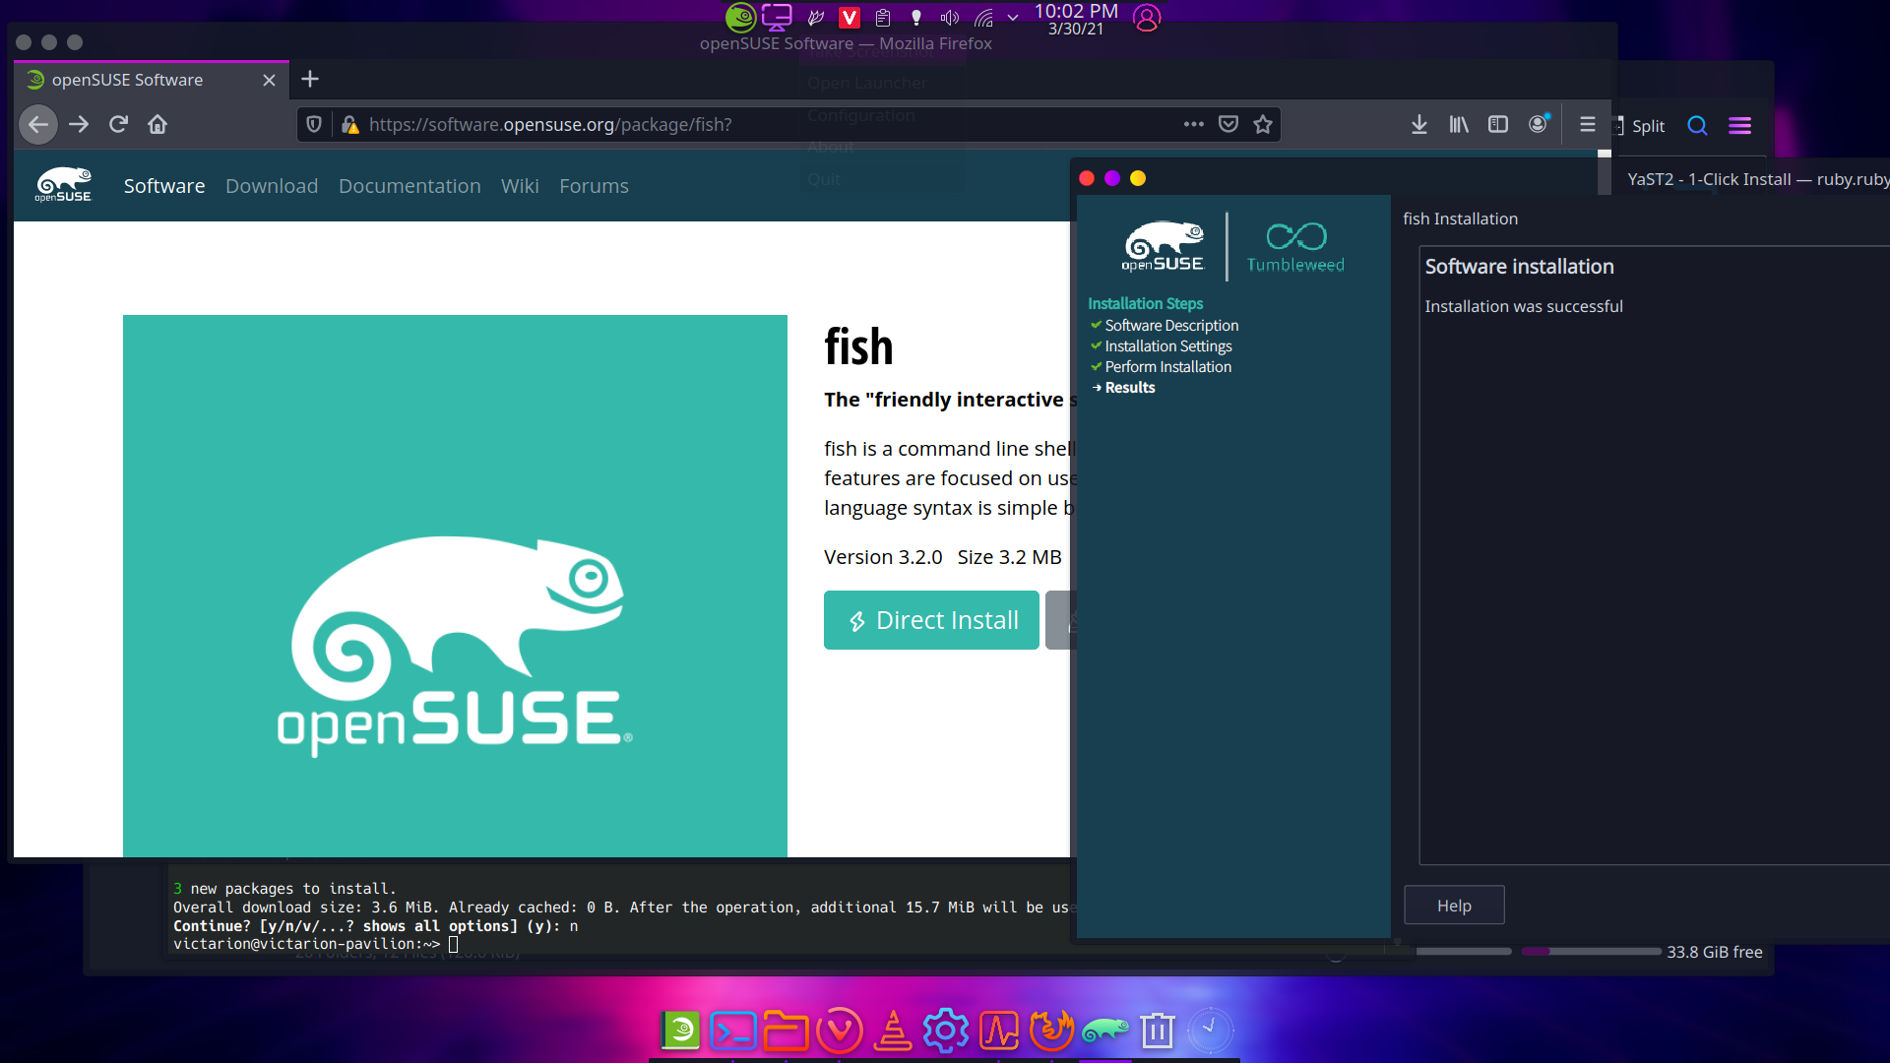The height and width of the screenshot is (1063, 1890).
Task: Open System Settings gear in dock
Action: (x=946, y=1031)
